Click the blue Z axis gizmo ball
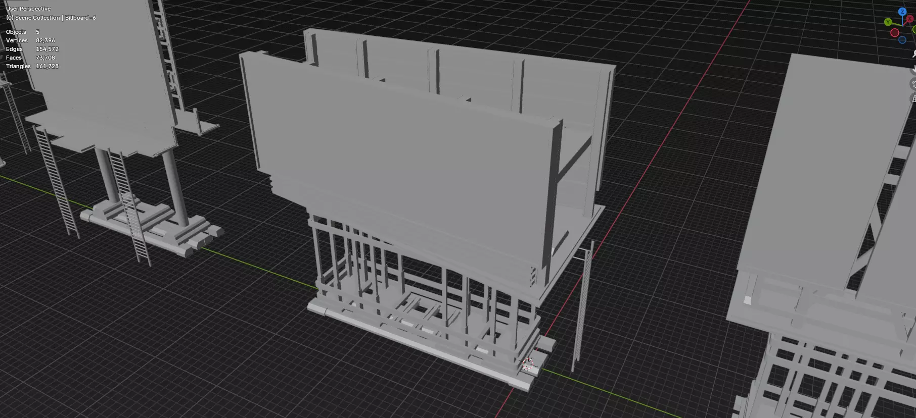 point(902,11)
